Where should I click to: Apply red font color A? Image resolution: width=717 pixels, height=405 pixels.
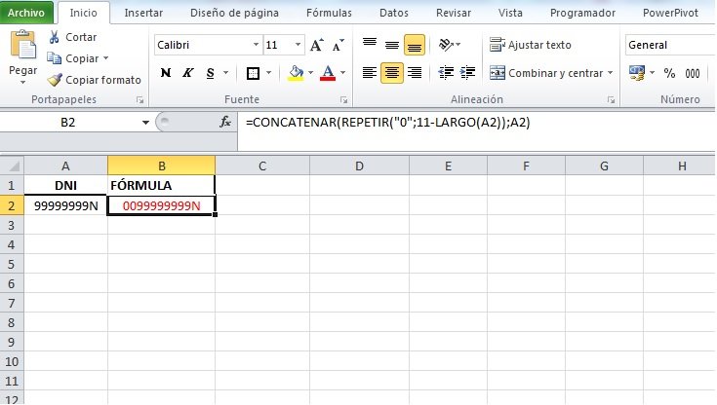coord(328,73)
